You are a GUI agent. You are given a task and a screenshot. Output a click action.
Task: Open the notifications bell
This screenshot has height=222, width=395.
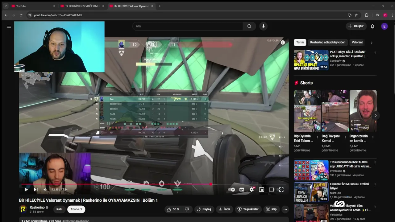click(372, 26)
